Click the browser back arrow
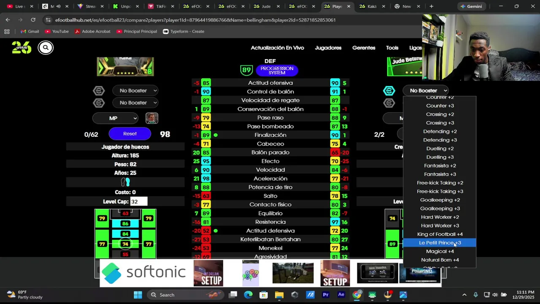The height and width of the screenshot is (304, 540). coord(8,20)
